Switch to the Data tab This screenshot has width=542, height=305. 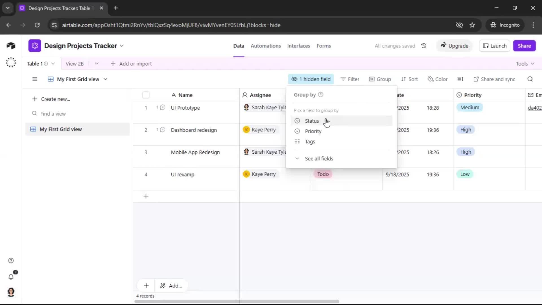pyautogui.click(x=239, y=46)
